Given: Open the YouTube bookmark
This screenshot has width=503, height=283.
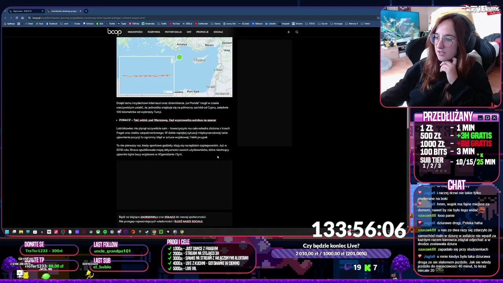Looking at the screenshot, I should coord(174,24).
